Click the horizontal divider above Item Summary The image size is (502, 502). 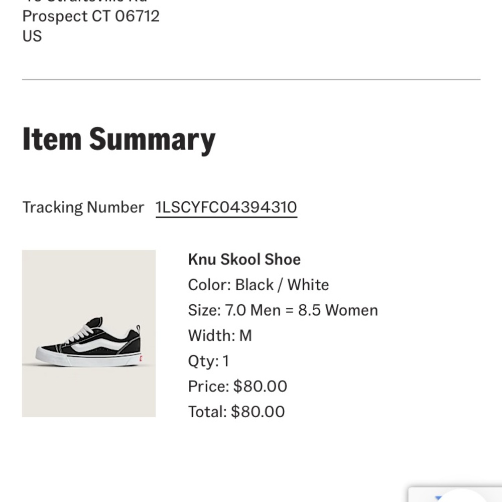pyautogui.click(x=251, y=79)
